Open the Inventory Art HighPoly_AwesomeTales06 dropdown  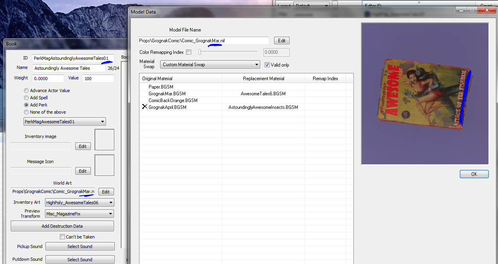pyautogui.click(x=80, y=203)
